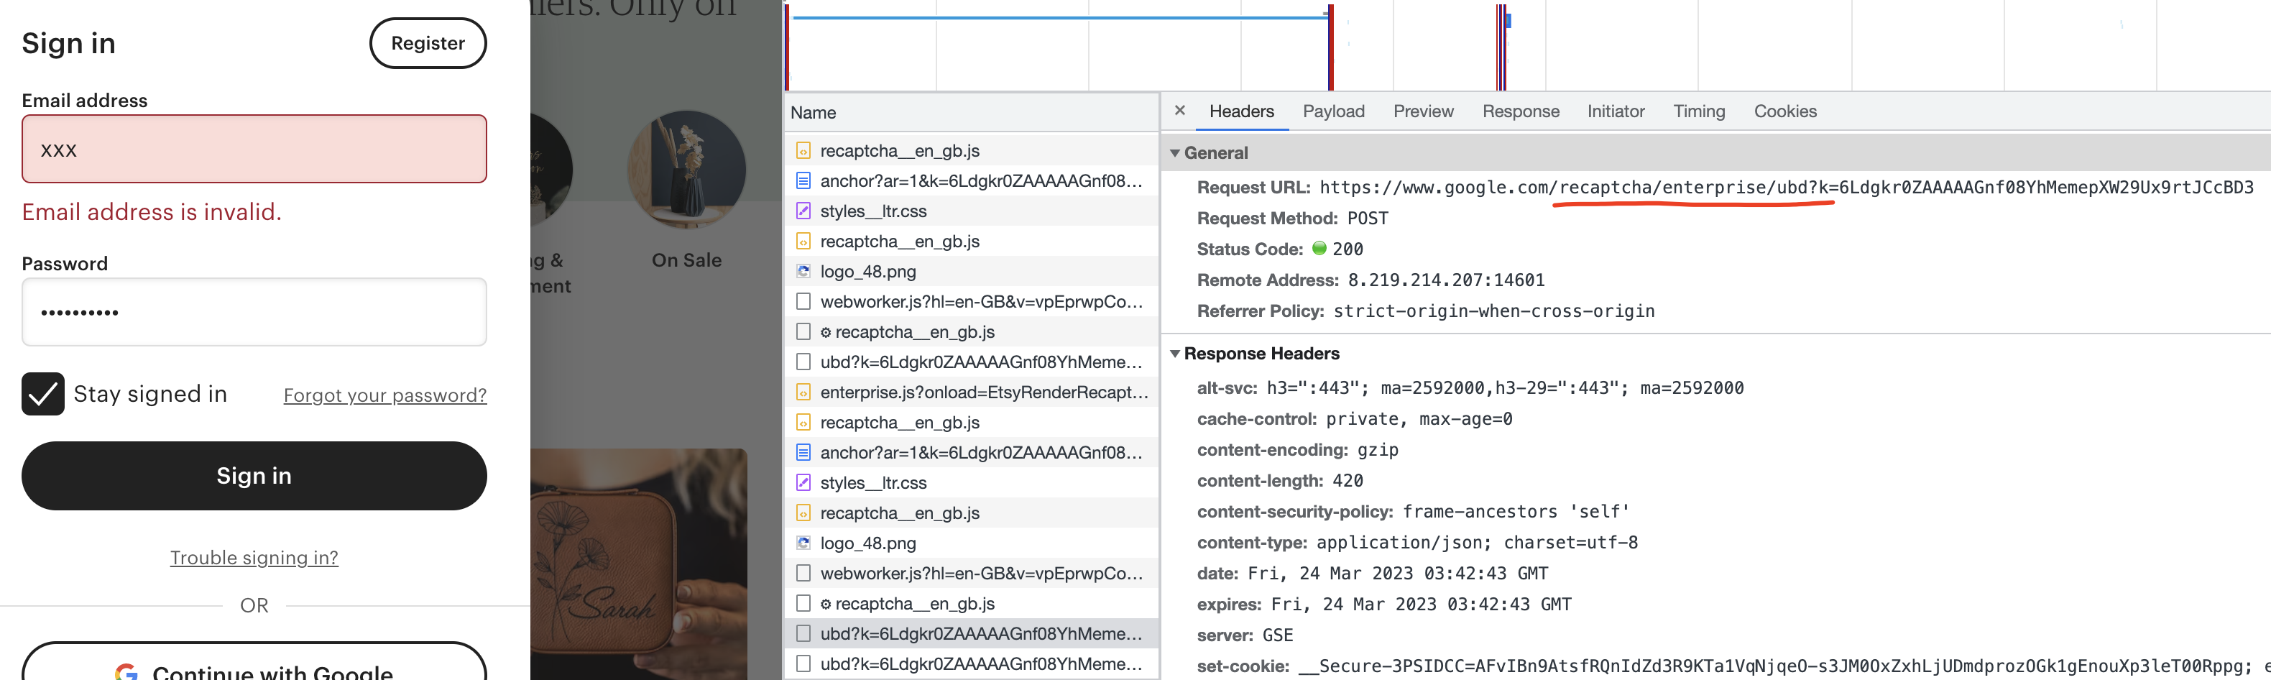Select the Response tab
Screen dimensions: 2271x680
pos(1520,111)
